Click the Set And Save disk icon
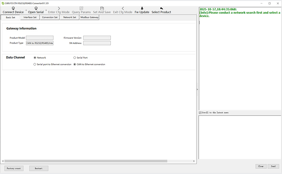The height and width of the screenshot is (174, 282). point(102,8)
